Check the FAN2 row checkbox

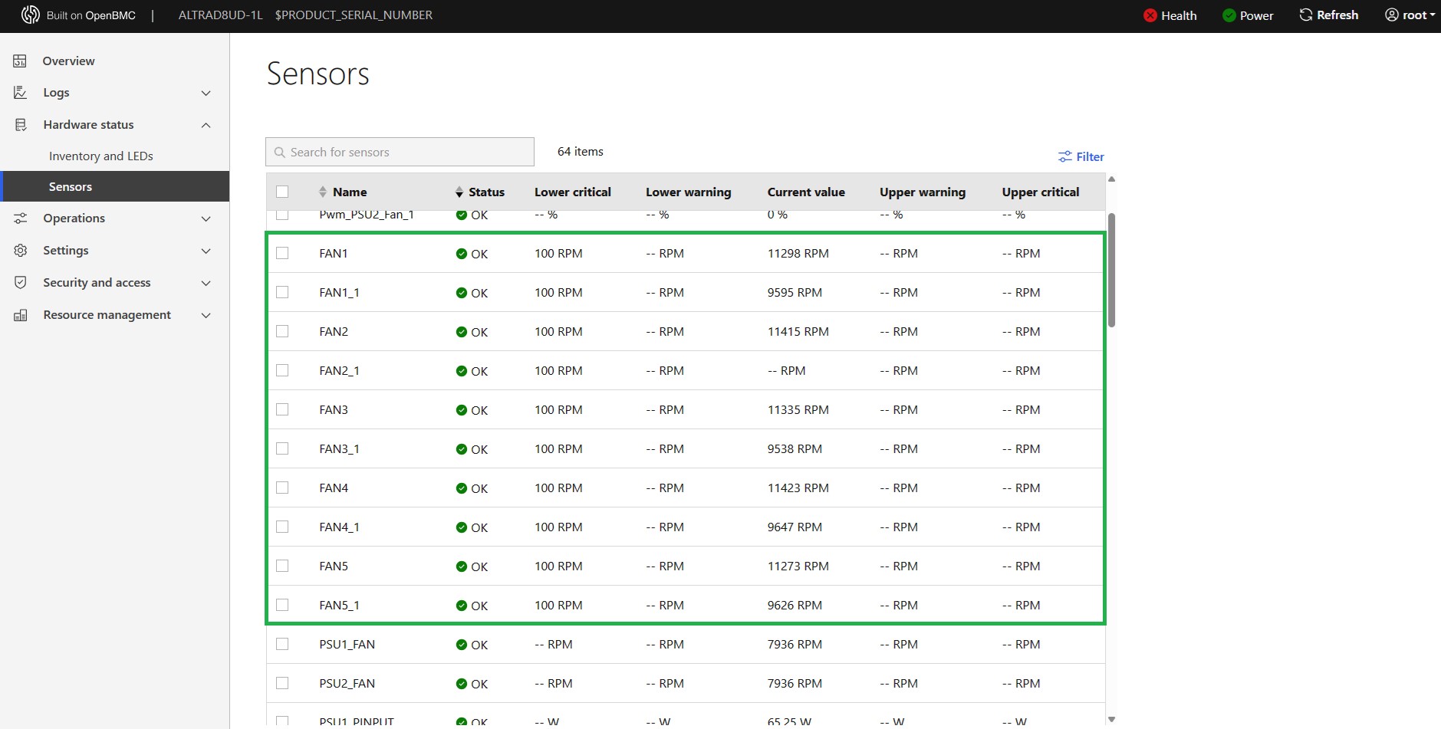(x=282, y=331)
